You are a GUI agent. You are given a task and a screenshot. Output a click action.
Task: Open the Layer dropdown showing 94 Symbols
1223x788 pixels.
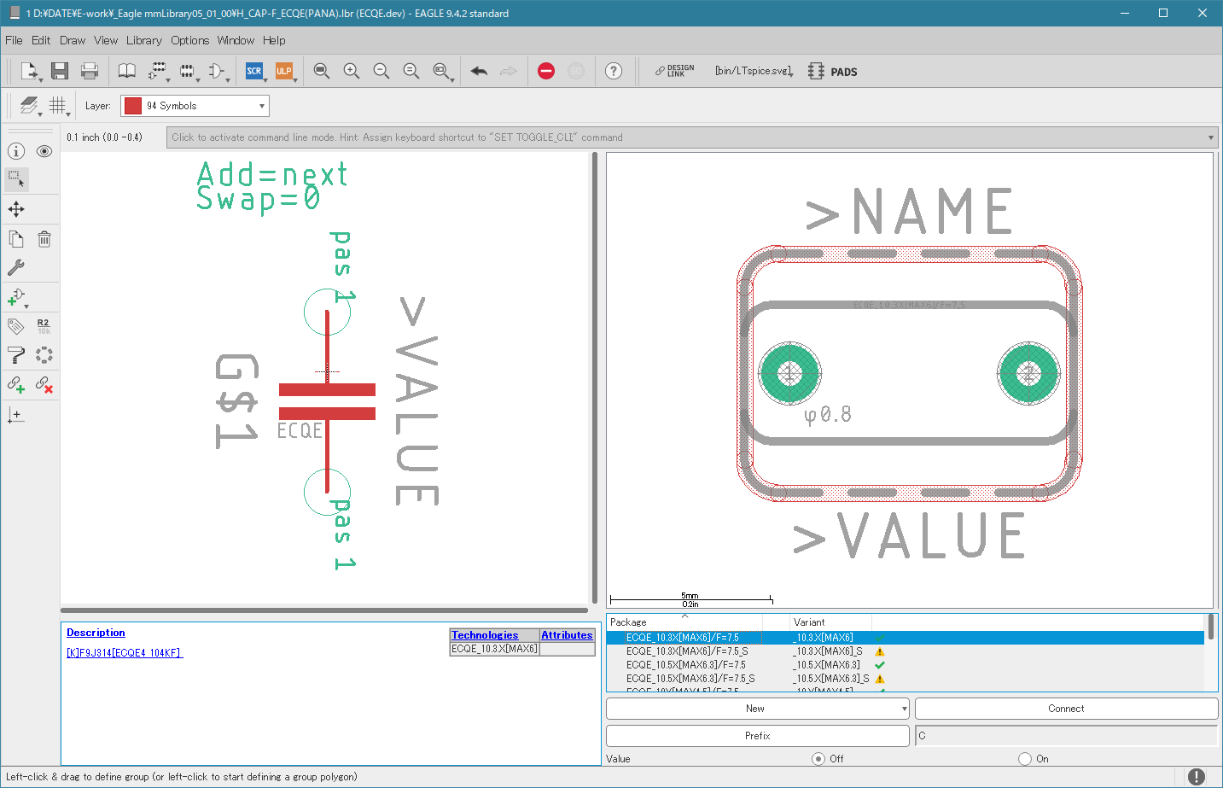195,106
